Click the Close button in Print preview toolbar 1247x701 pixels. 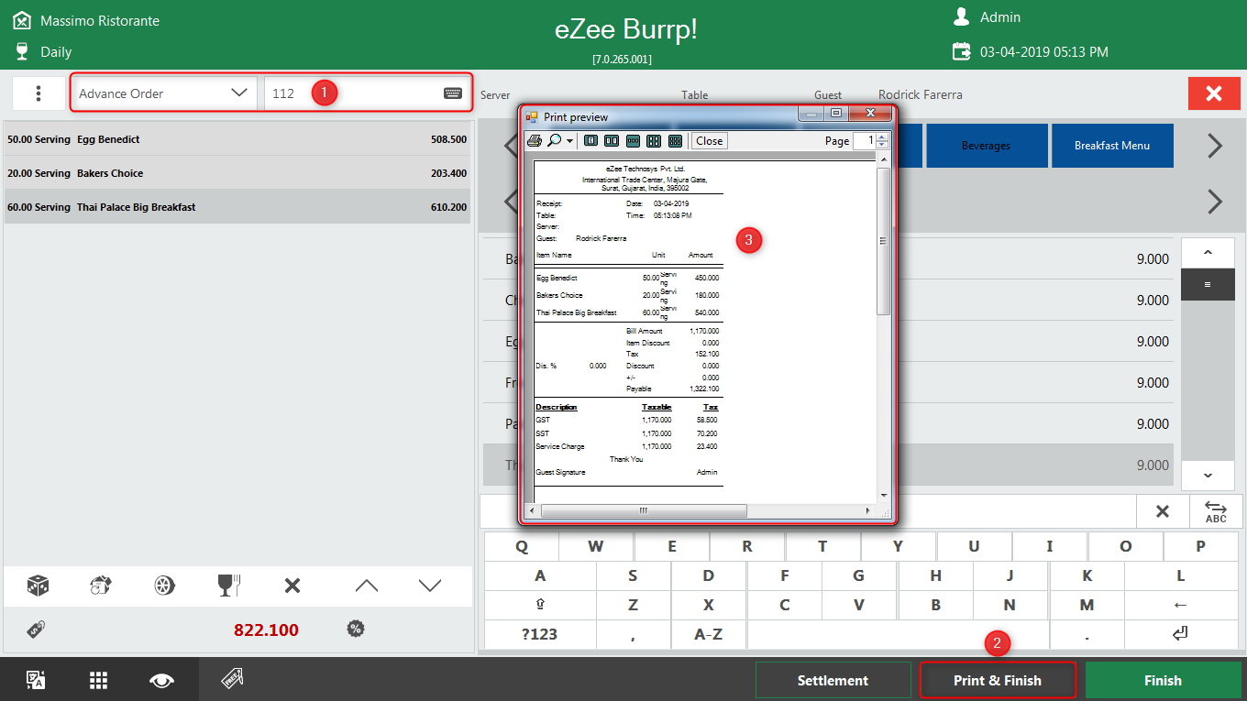pyautogui.click(x=709, y=141)
